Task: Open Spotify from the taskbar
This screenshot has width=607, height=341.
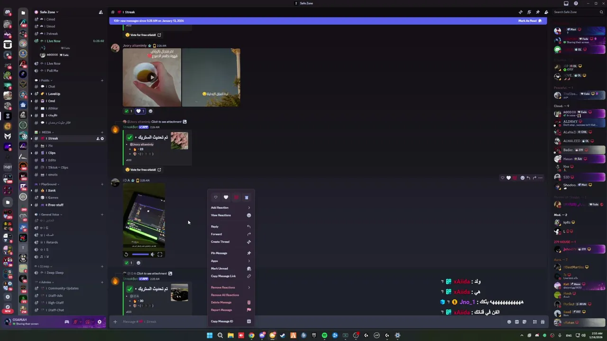Action: click(x=324, y=335)
